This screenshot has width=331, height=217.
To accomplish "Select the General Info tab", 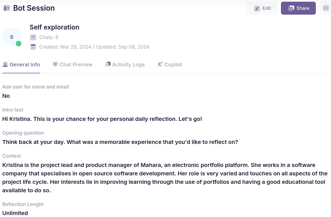I will coord(25,65).
